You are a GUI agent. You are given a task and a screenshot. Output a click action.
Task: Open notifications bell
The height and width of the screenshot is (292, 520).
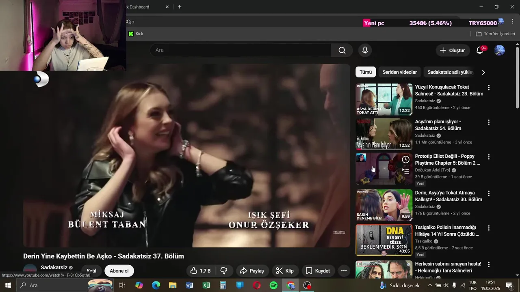[480, 50]
